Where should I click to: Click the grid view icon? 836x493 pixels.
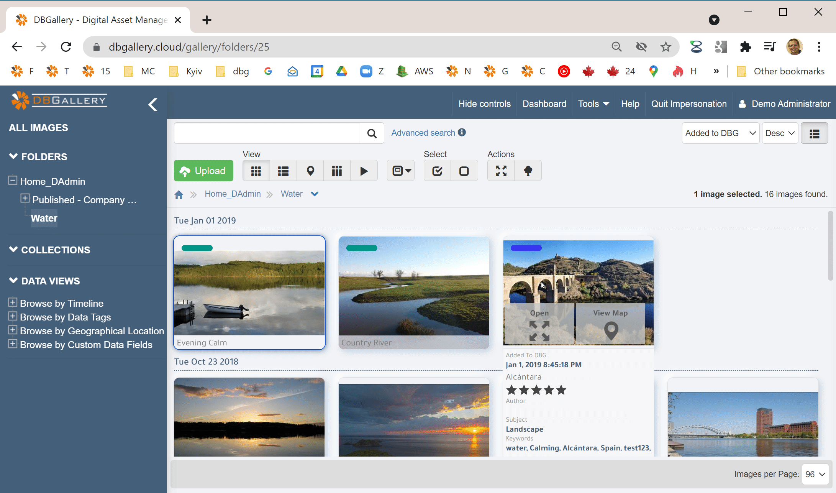point(256,171)
